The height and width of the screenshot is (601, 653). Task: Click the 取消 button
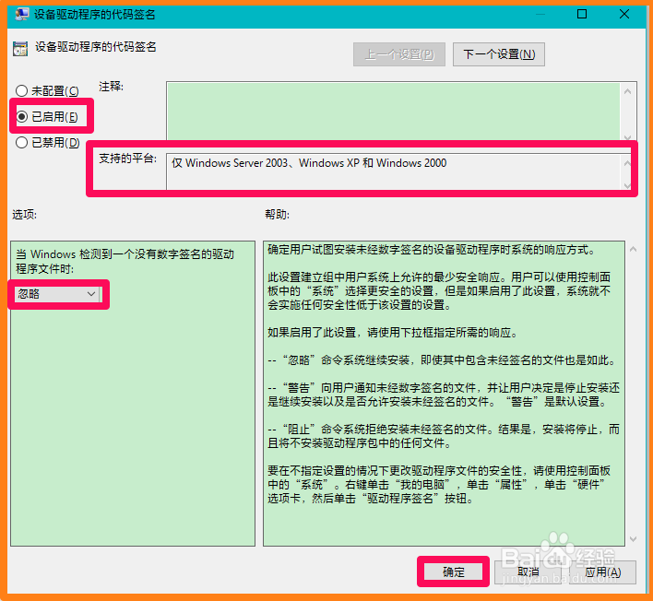click(x=528, y=572)
